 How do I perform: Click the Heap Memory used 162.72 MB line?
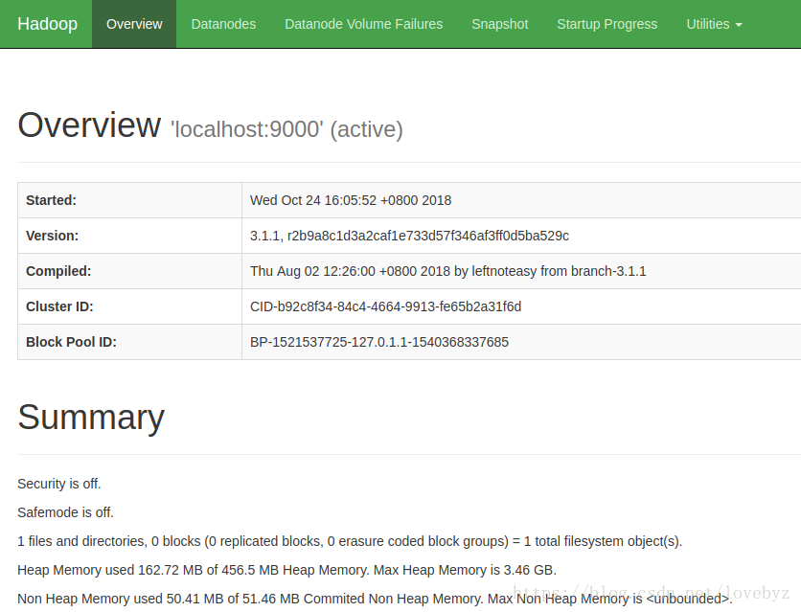(x=287, y=570)
